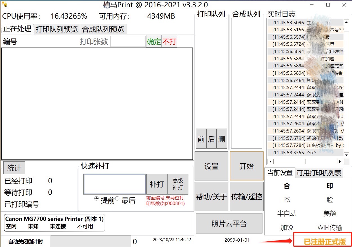Click the 自动关闭倒计时 label
352x247 pixels.
25,242
